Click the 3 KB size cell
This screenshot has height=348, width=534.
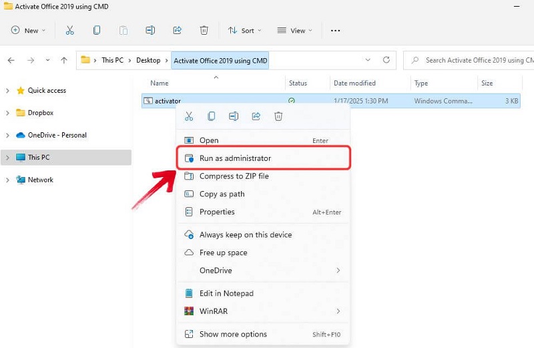(x=511, y=101)
